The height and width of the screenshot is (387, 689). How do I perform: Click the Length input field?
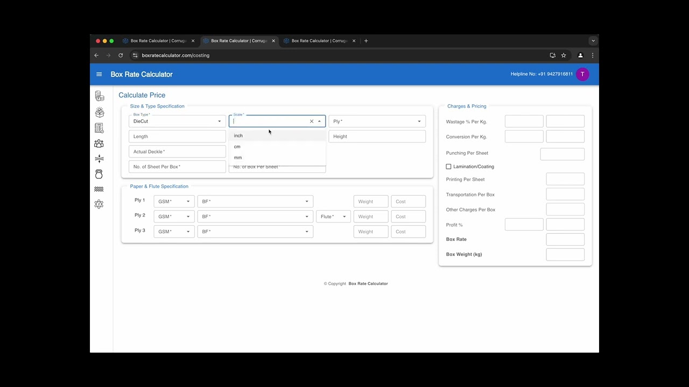tap(177, 137)
